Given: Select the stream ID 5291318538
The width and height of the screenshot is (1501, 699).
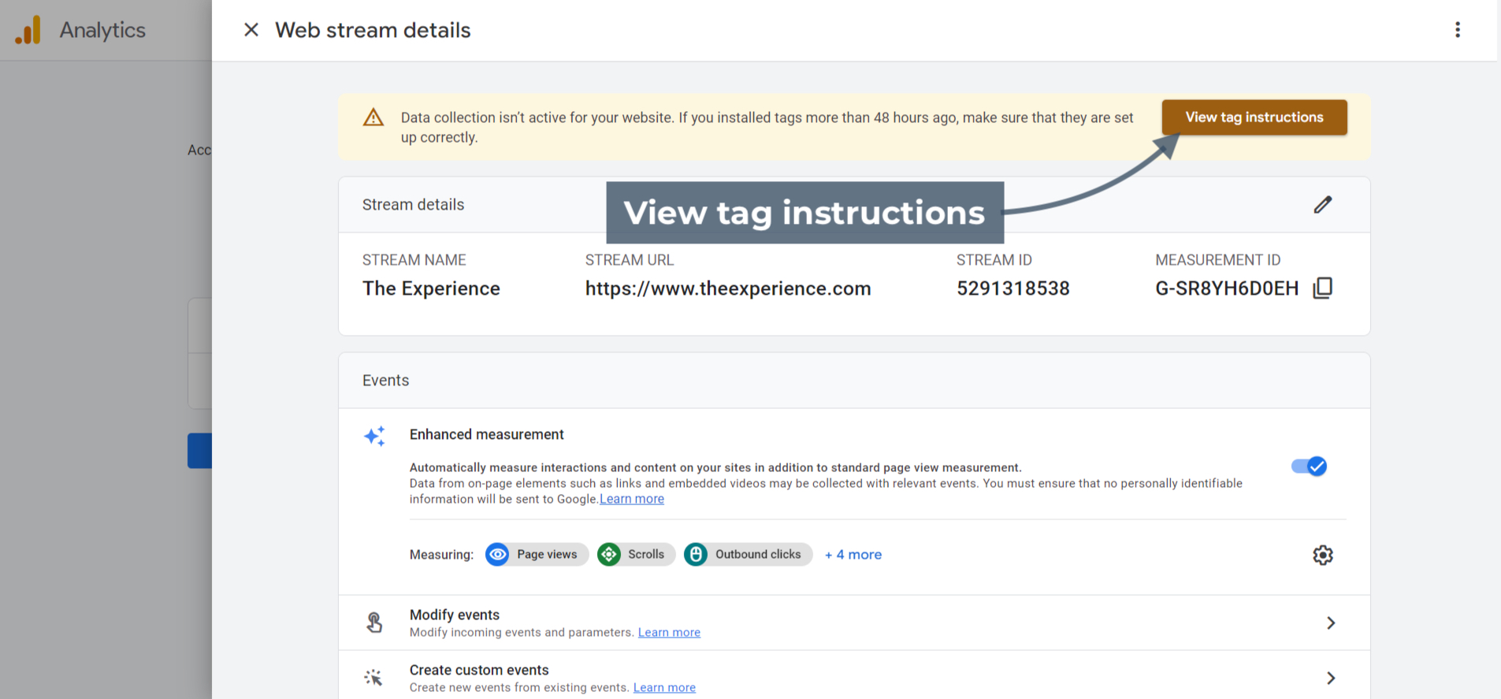Looking at the screenshot, I should point(1012,288).
